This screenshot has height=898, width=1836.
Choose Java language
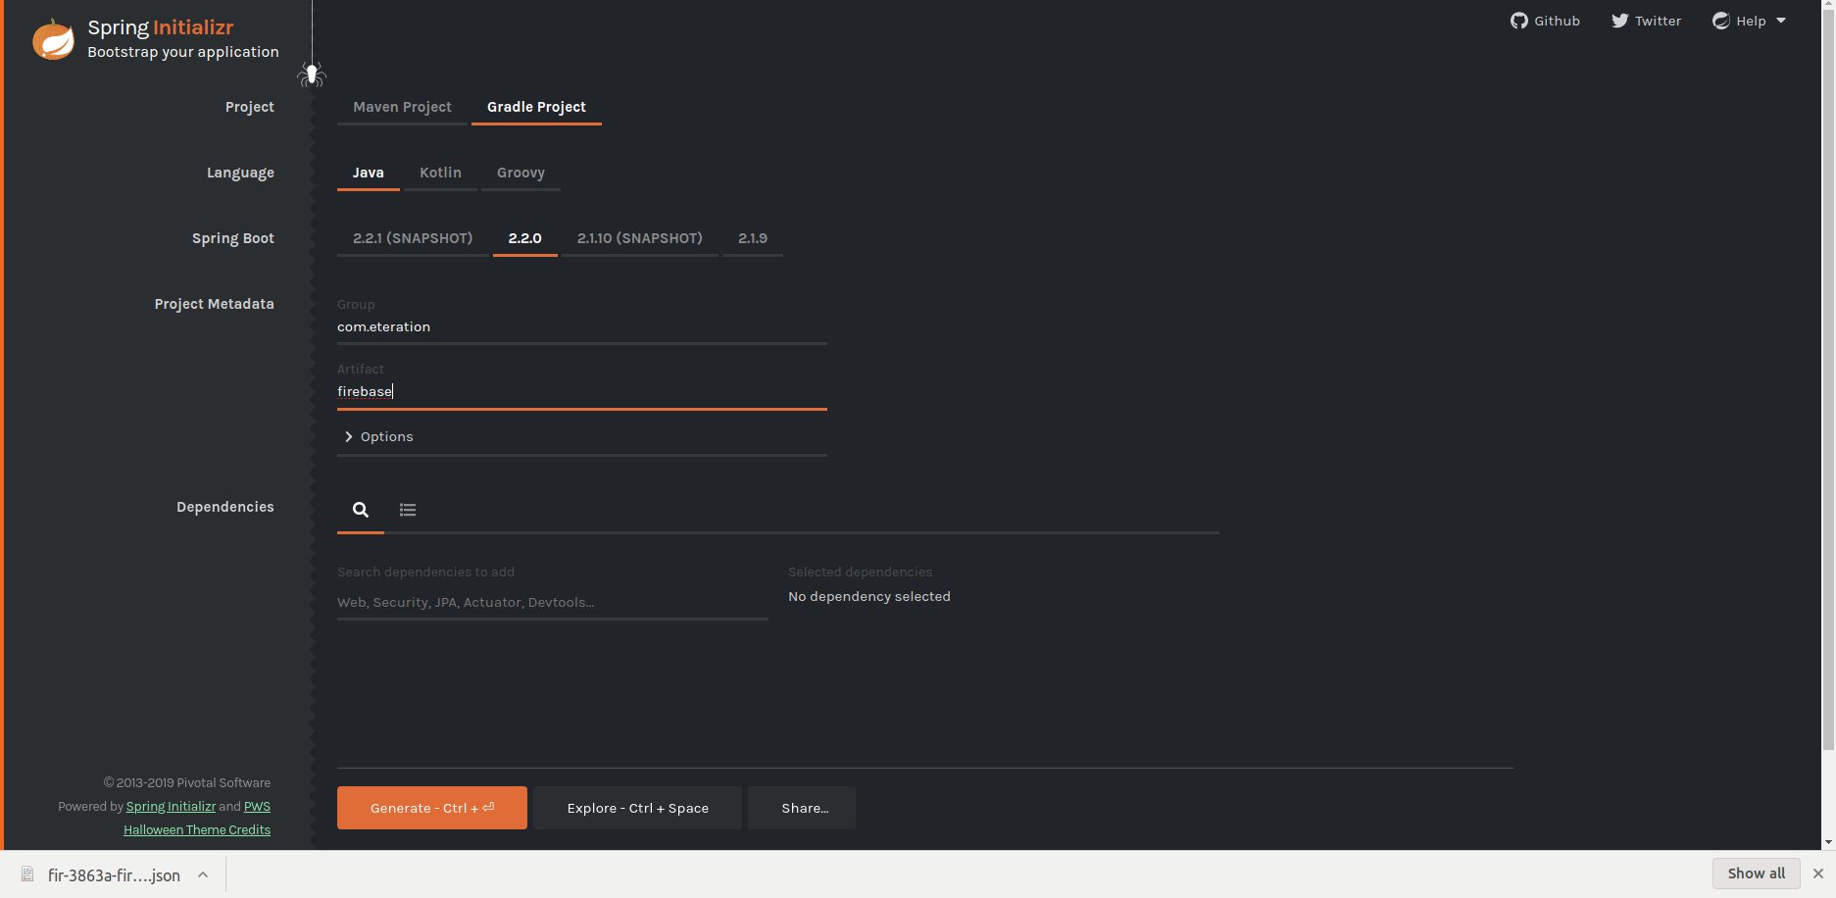click(x=369, y=173)
